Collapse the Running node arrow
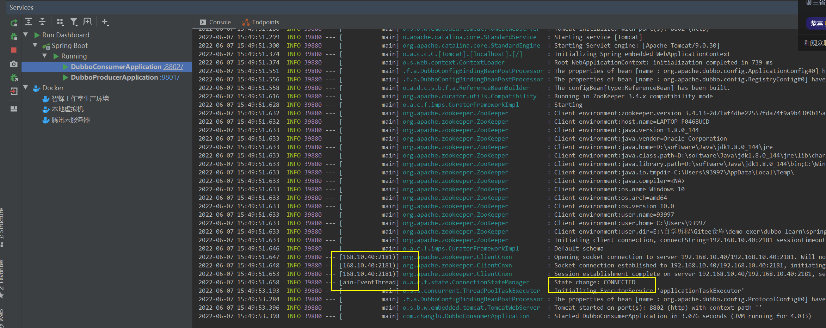The height and width of the screenshot is (328, 826). (x=44, y=56)
